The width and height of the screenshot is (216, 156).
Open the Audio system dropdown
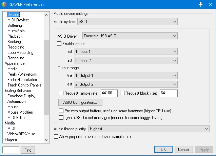(x=127, y=21)
